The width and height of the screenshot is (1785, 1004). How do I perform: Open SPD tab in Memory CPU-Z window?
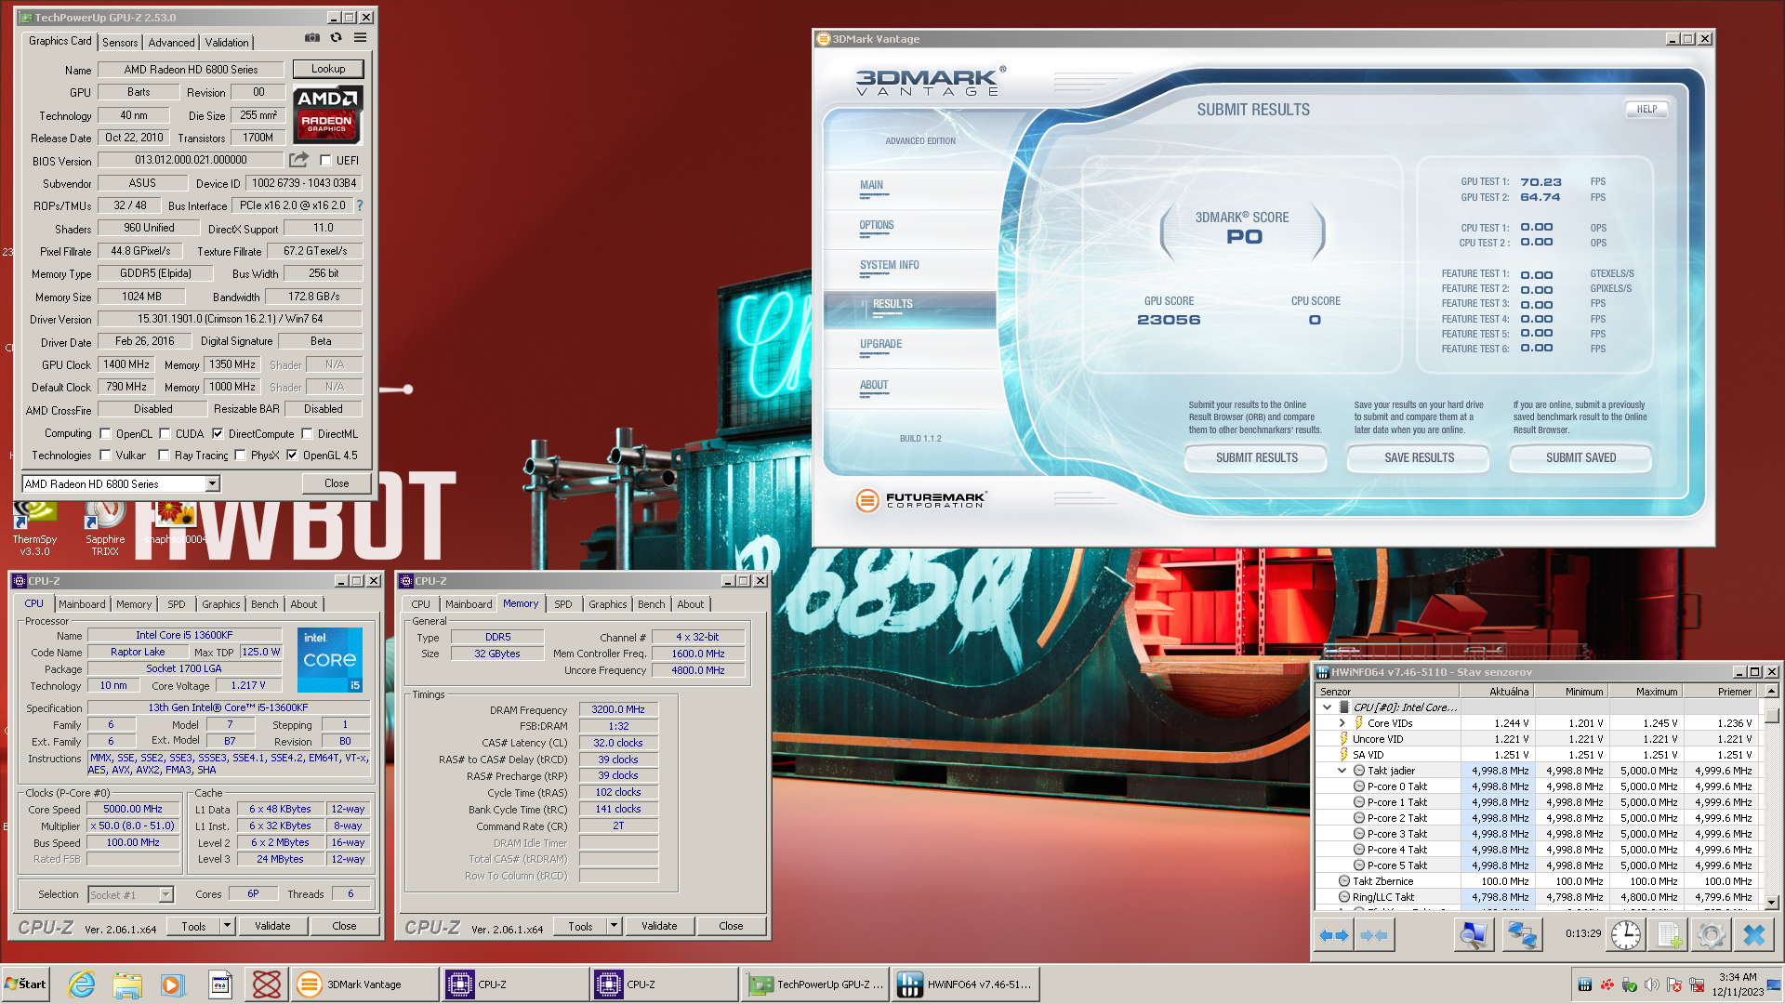563,604
